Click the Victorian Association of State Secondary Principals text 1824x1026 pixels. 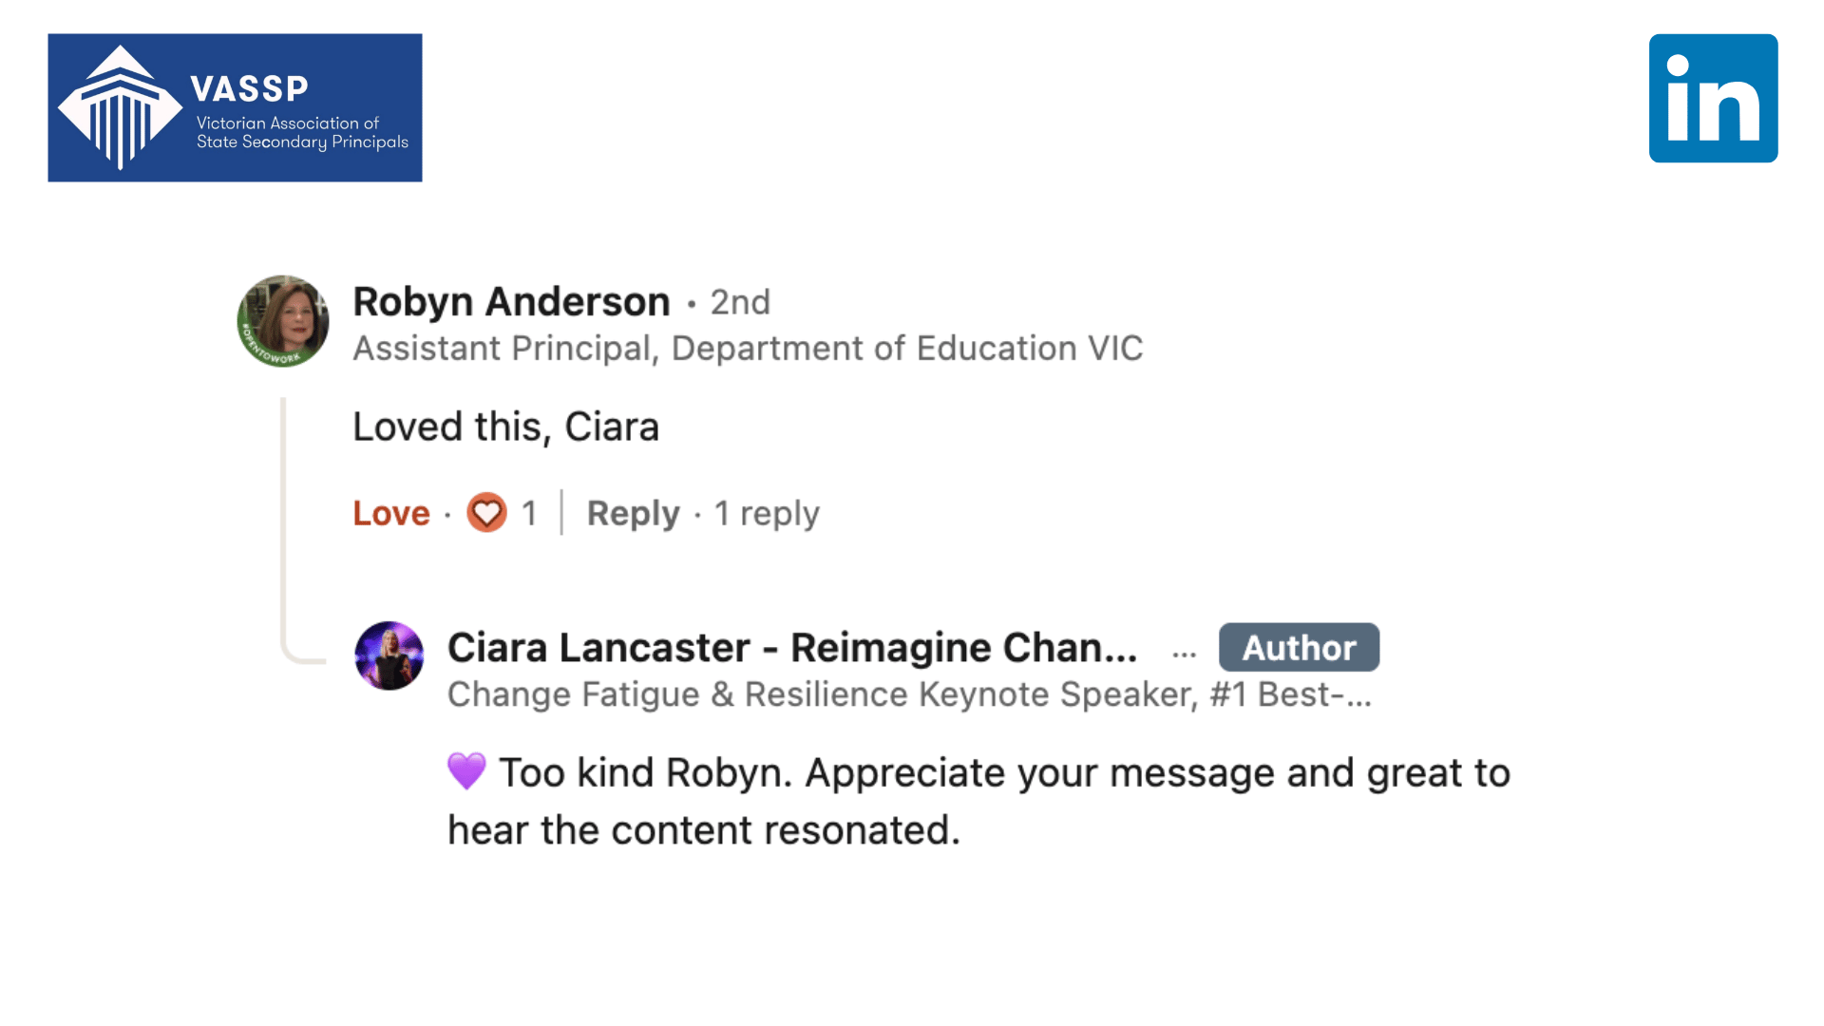tap(302, 132)
